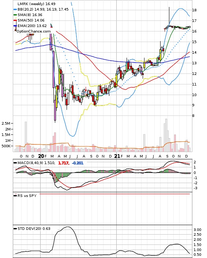Screen dimensions: 207x258
Task: Click the 500K volume axis label
Action: (x=6, y=146)
